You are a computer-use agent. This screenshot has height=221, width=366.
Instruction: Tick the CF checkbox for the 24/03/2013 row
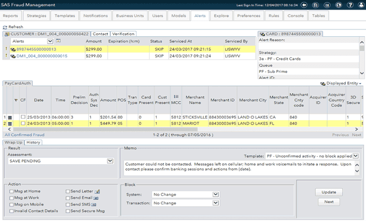(23, 123)
